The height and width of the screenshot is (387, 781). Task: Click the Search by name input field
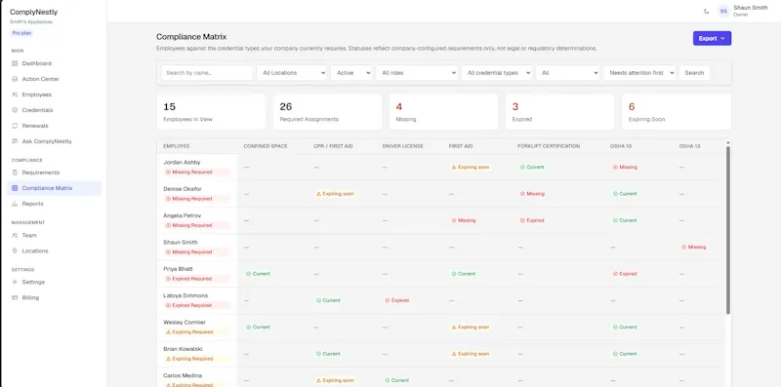click(207, 73)
